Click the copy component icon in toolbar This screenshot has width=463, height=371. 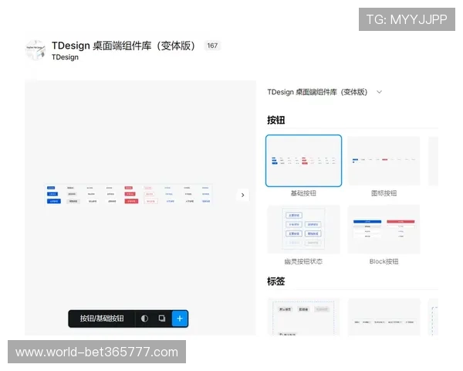pos(162,318)
